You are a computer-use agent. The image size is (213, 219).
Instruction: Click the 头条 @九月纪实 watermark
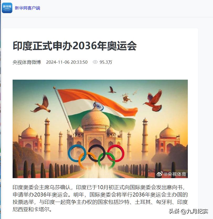(x=188, y=211)
